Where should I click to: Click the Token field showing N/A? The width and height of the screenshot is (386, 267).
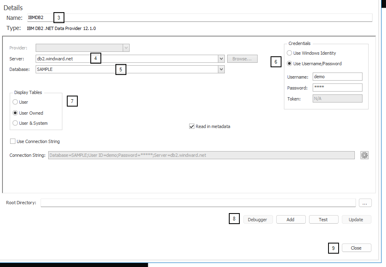click(x=337, y=98)
